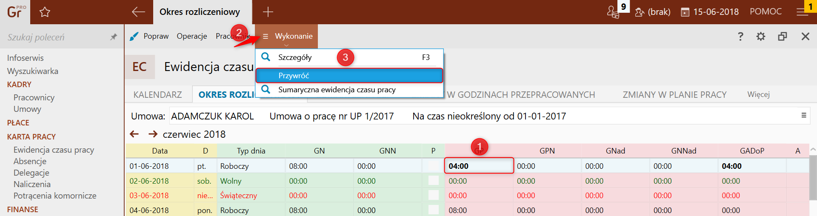This screenshot has width=817, height=216.
Task: Select Szczegóły menu entry
Action: 349,57
